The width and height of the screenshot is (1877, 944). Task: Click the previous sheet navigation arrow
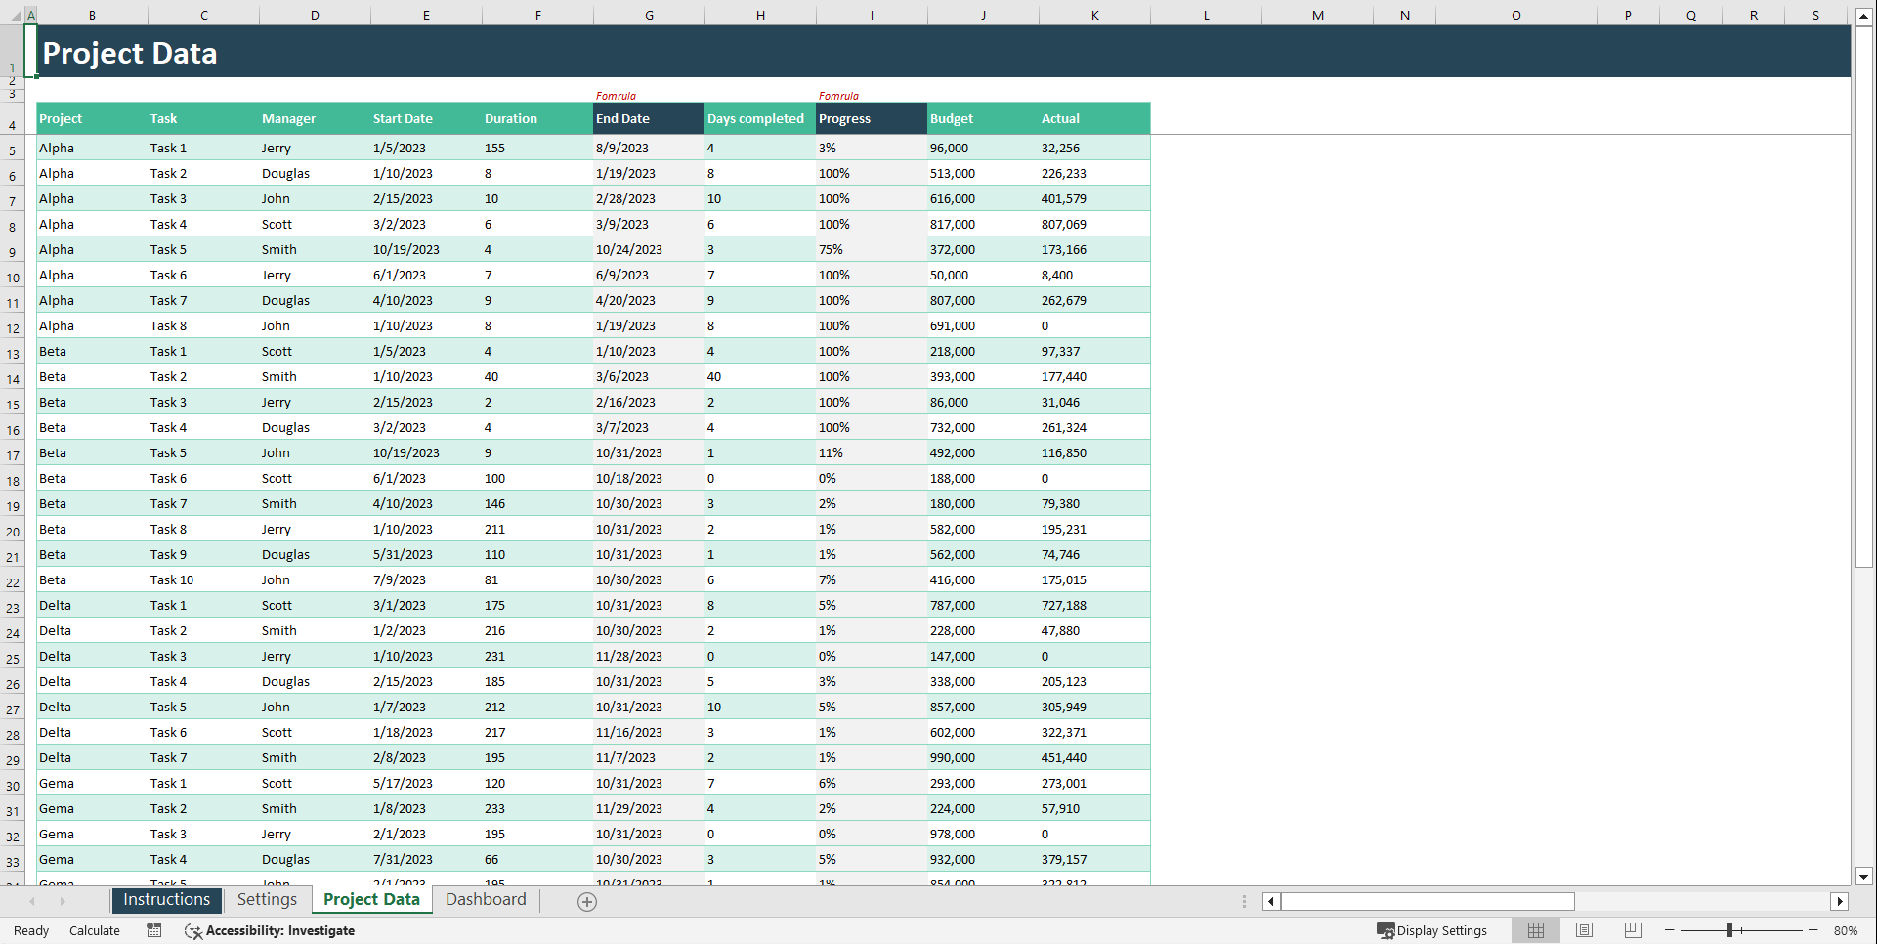[x=31, y=901]
